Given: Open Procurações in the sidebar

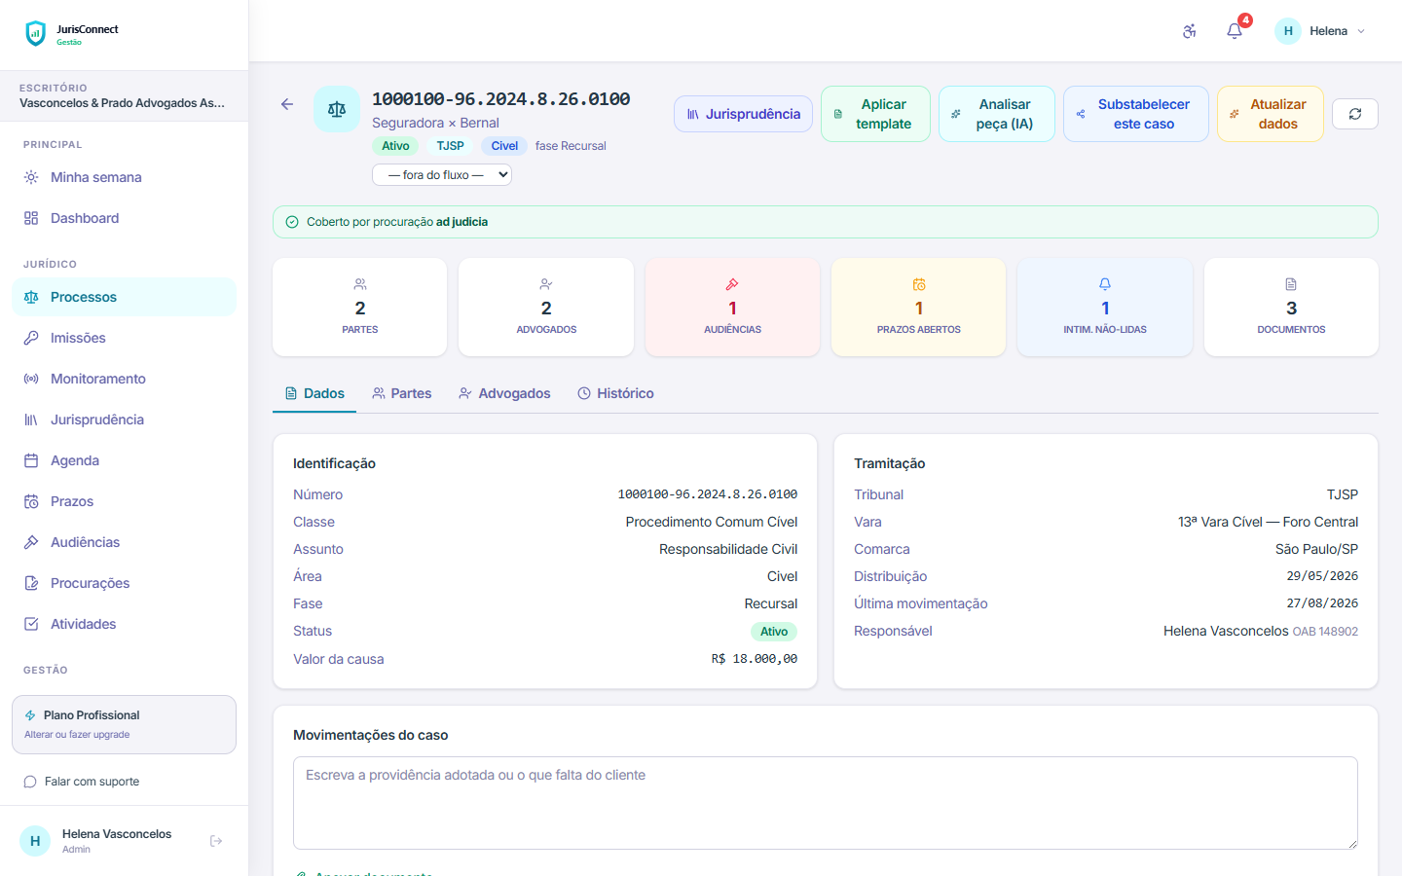Looking at the screenshot, I should pyautogui.click(x=124, y=583).
